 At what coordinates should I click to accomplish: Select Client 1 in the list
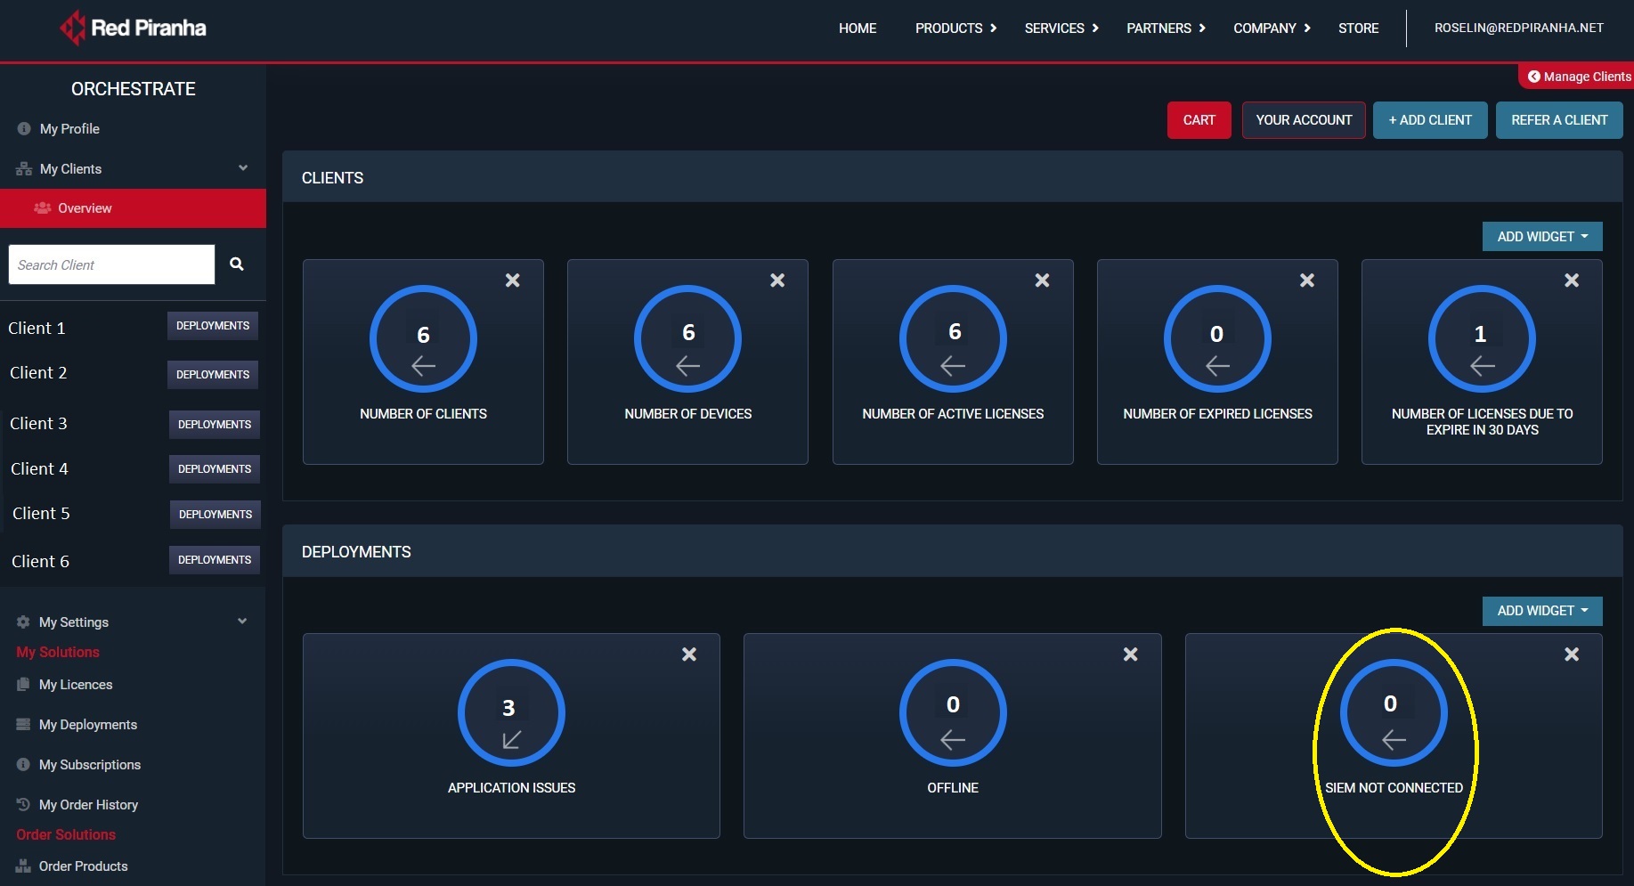click(37, 328)
